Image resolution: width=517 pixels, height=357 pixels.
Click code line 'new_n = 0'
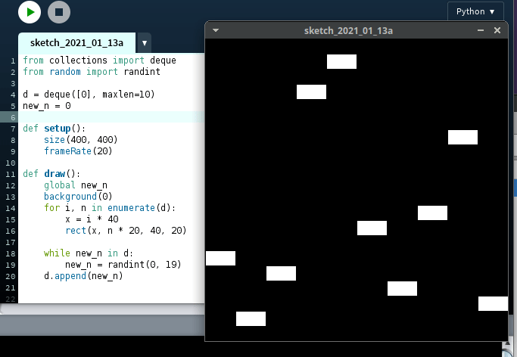click(46, 106)
